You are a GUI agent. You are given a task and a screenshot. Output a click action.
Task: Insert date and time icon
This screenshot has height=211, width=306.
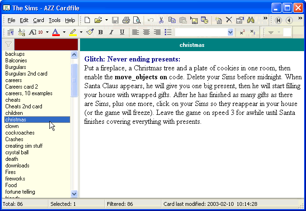coord(204,20)
